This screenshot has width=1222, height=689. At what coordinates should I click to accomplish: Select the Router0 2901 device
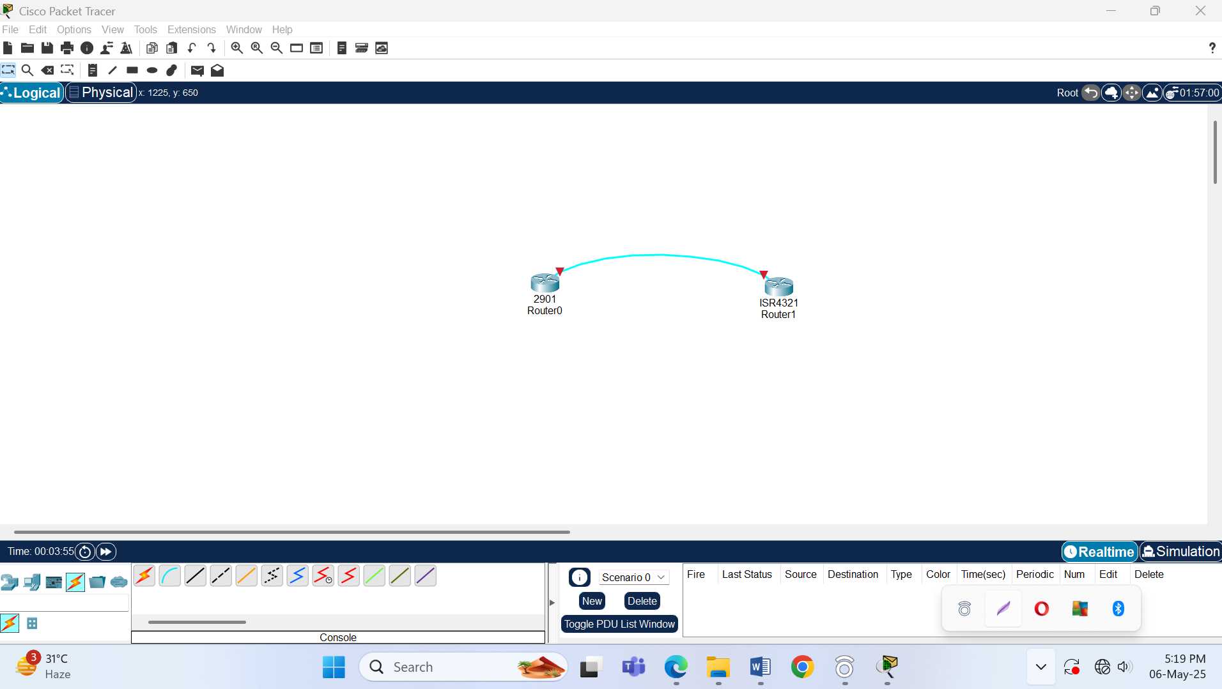pos(545,283)
